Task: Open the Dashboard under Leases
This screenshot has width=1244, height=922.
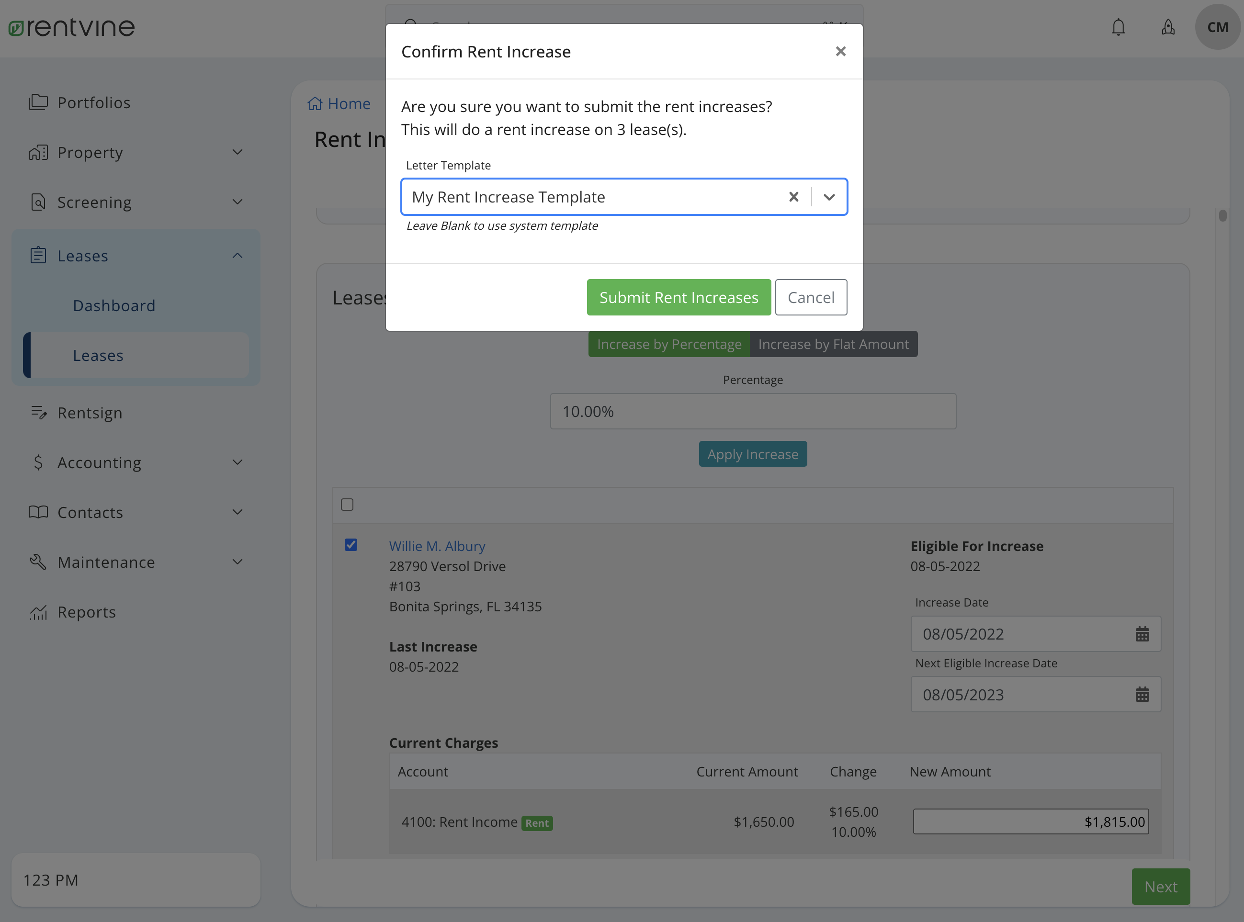Action: click(x=114, y=305)
